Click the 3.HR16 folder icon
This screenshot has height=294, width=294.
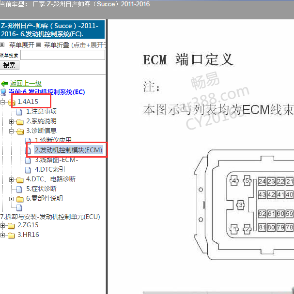11,235
